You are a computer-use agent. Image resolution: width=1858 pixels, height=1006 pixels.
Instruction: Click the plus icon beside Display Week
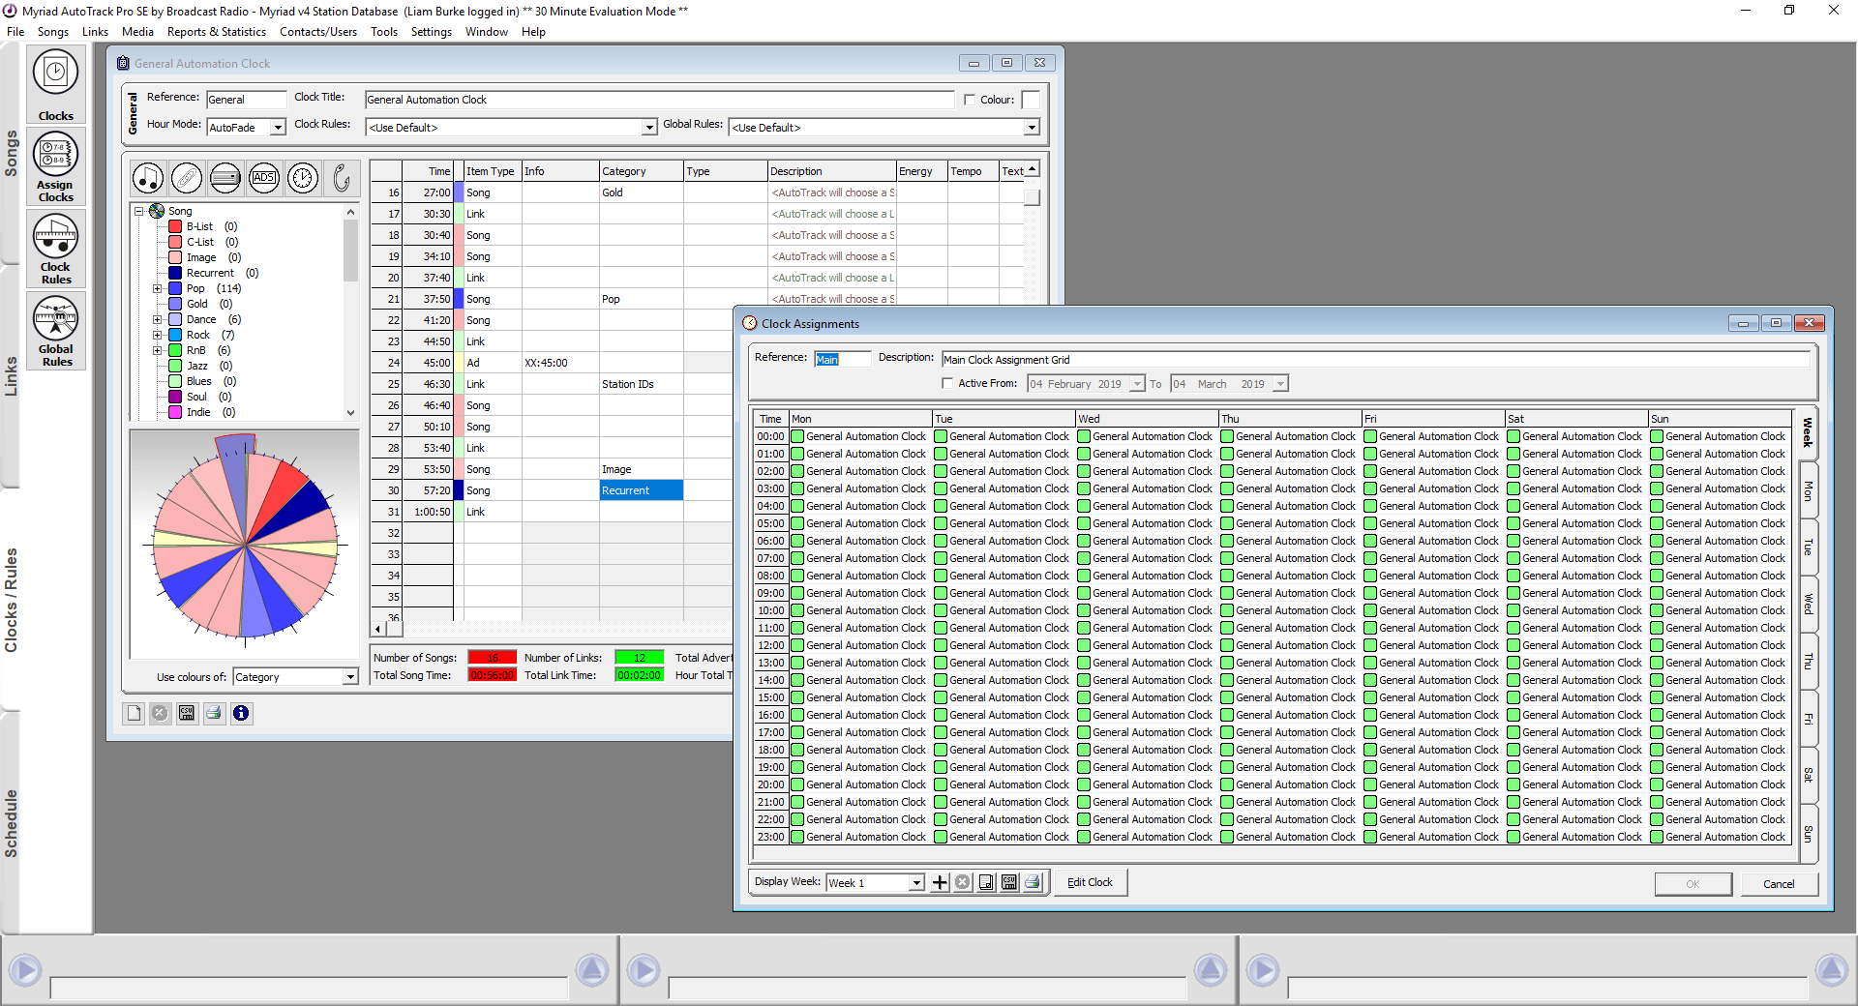(x=940, y=882)
